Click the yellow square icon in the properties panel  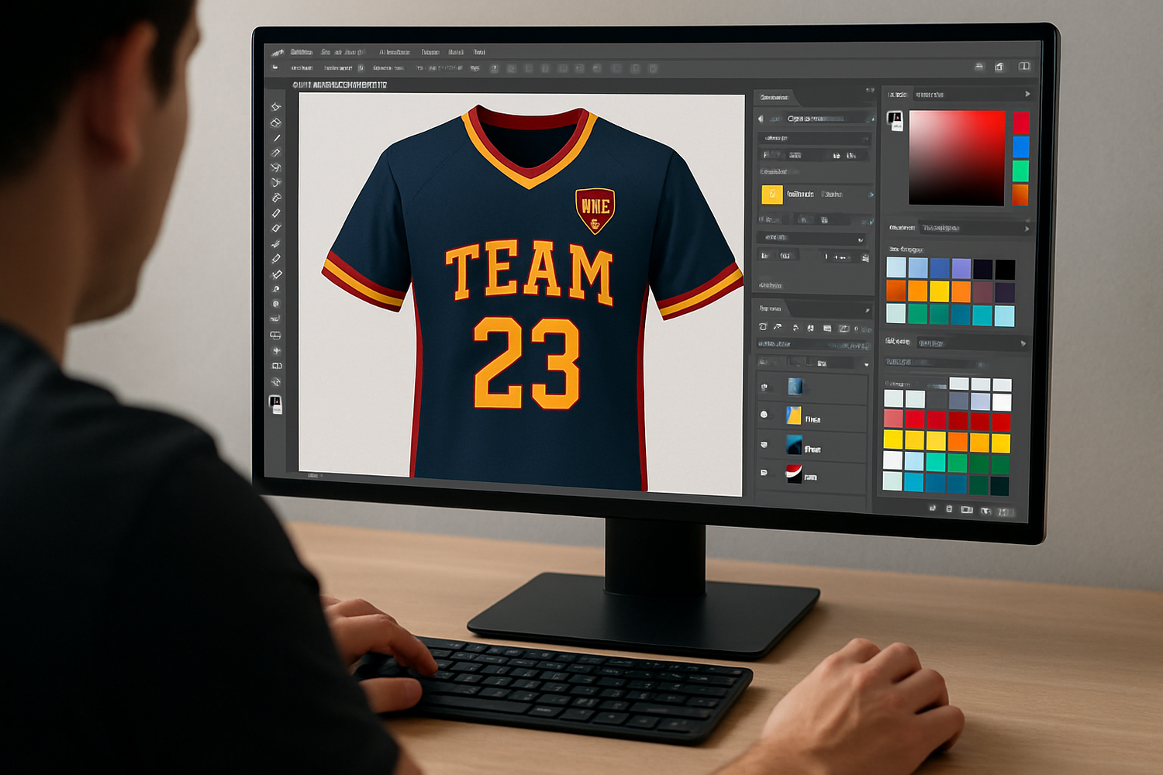pos(771,194)
